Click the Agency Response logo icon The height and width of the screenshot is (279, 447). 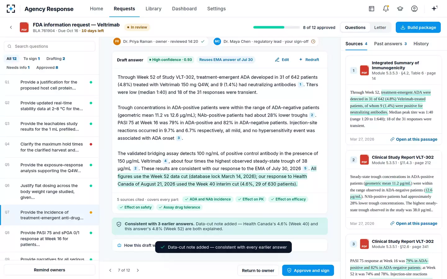(11, 9)
